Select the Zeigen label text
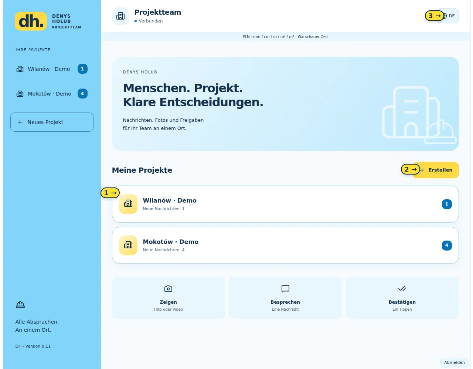 [168, 302]
